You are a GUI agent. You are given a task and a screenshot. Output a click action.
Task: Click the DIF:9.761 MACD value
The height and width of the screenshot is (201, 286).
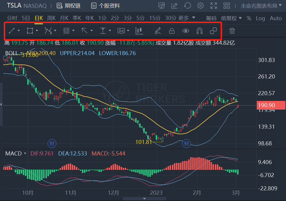(x=42, y=153)
